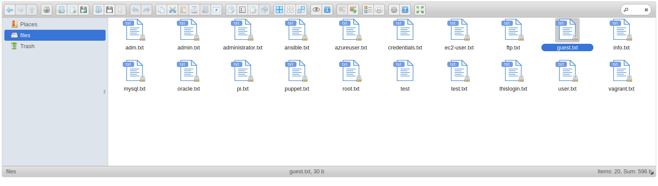The width and height of the screenshot is (658, 186).
Task: Click the duplicate files stacked-pages icon
Action: click(x=231, y=10)
